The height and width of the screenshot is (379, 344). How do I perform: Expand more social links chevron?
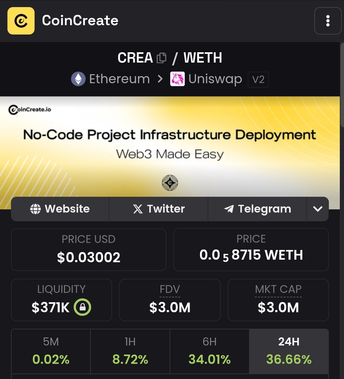318,209
